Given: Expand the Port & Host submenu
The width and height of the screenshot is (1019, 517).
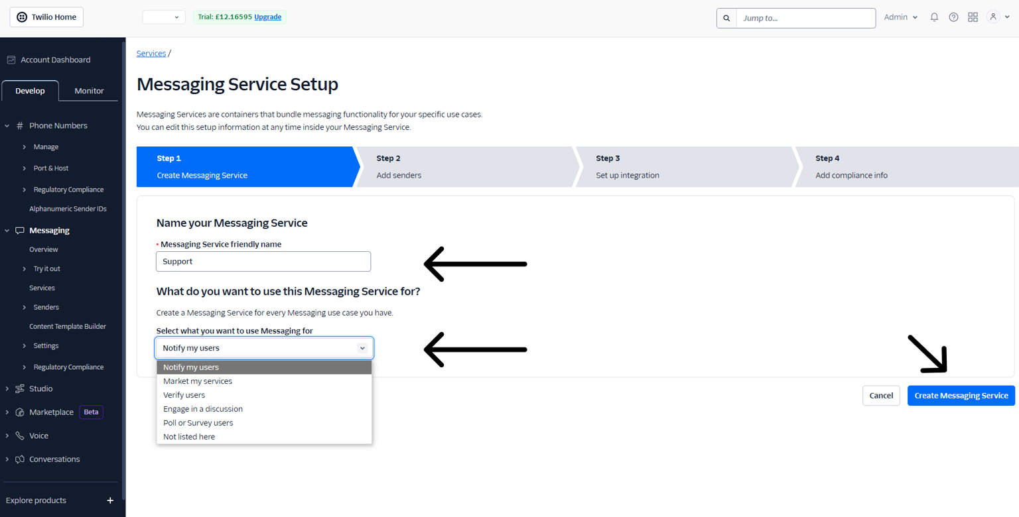Looking at the screenshot, I should pos(25,168).
